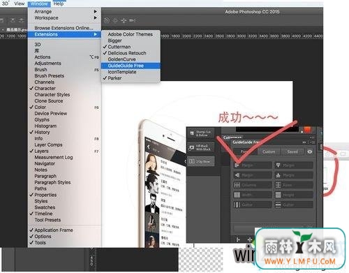Toggle GuideGuide guides visibility eye icon
Viewport: 349px width, 273px height.
pyautogui.click(x=310, y=152)
